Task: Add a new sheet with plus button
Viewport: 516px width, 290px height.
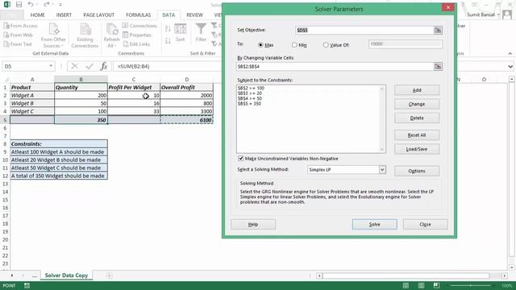Action: pos(110,275)
